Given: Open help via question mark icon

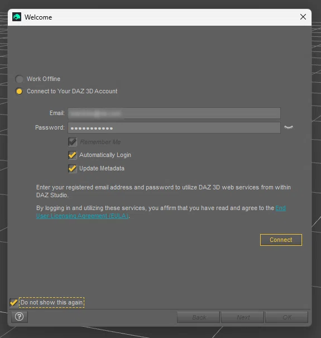Looking at the screenshot, I should [x=20, y=317].
